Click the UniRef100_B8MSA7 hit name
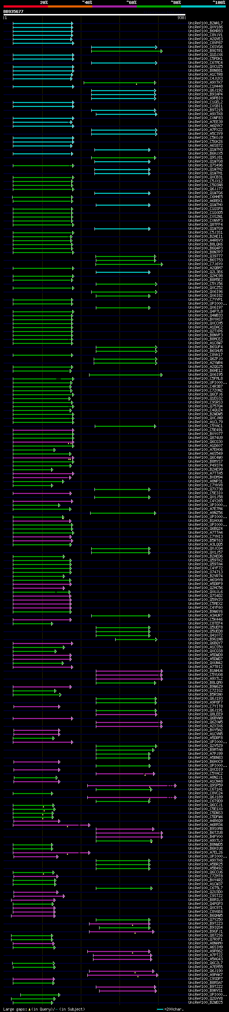This screenshot has width=229, height=1012. tap(205, 983)
